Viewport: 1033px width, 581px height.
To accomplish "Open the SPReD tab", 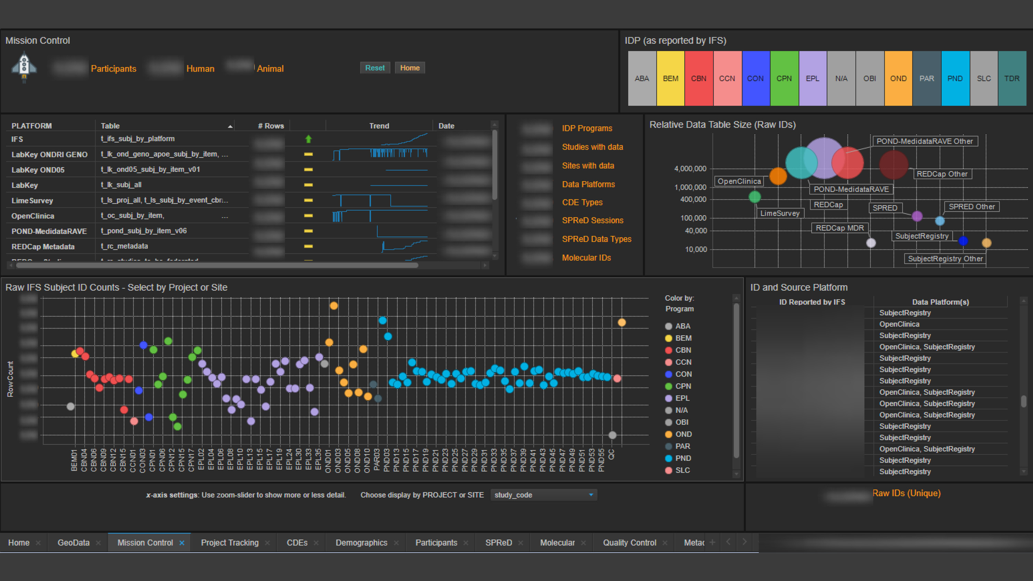I will click(499, 542).
